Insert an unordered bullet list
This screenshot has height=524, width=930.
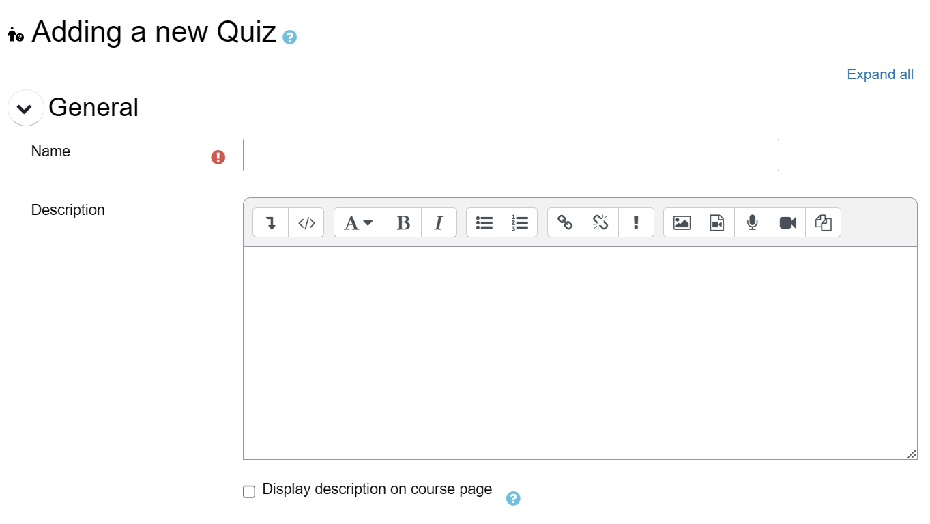click(484, 222)
